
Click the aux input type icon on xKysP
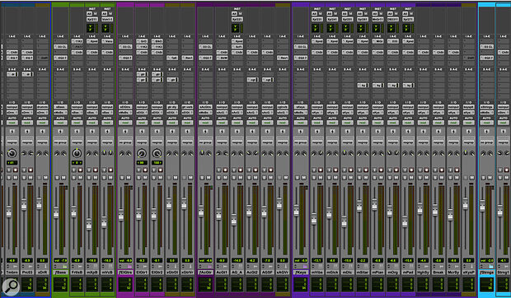pyautogui.click(x=473, y=267)
